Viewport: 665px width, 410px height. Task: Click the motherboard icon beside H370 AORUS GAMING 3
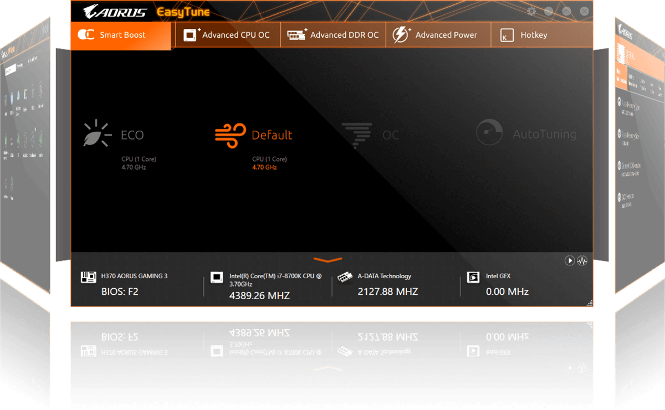(89, 278)
